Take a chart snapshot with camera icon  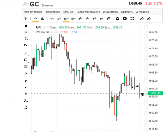click(125, 18)
